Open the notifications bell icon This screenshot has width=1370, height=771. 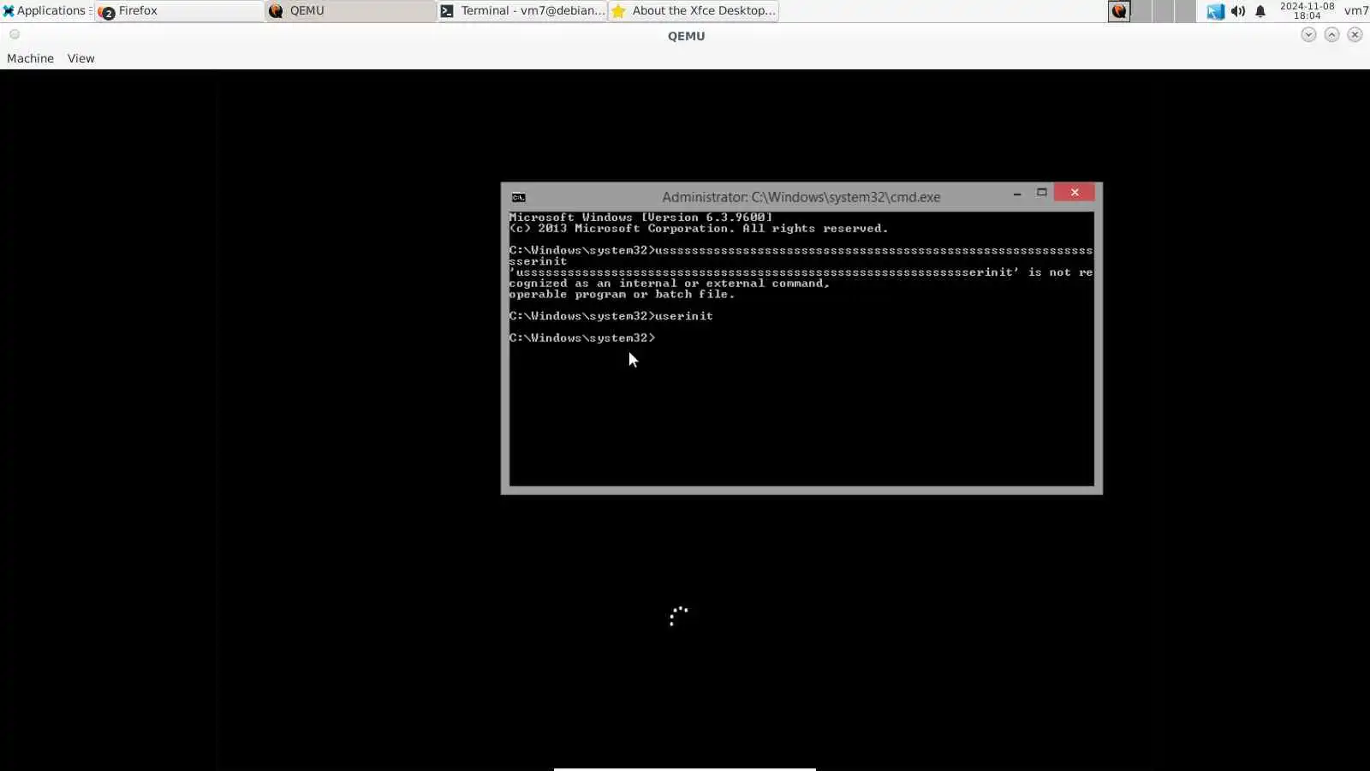pyautogui.click(x=1260, y=11)
